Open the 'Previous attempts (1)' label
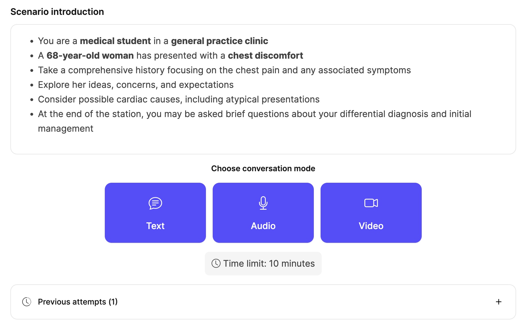 pos(78,302)
